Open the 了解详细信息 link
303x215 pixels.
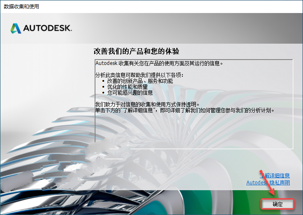(x=274, y=175)
